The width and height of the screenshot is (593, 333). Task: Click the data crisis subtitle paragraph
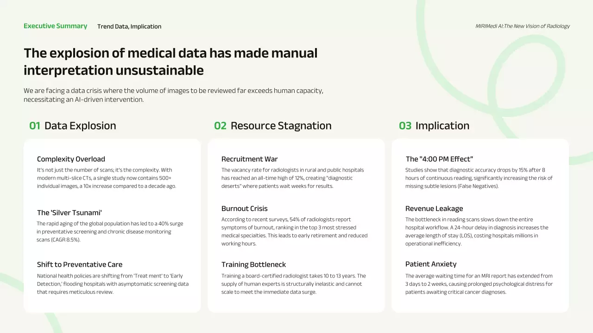click(173, 95)
